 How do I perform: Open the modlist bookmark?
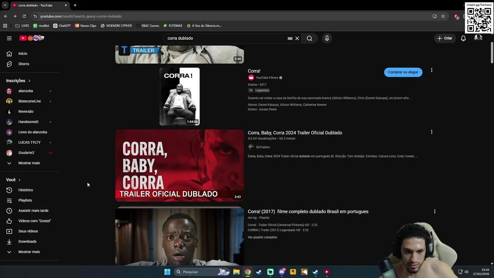41,25
